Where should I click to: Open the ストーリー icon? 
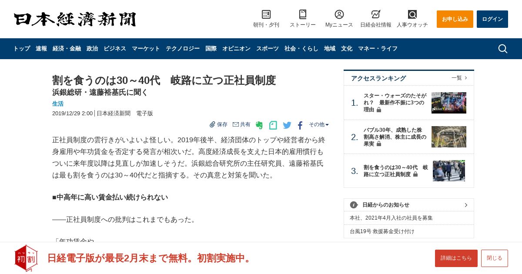(x=303, y=14)
